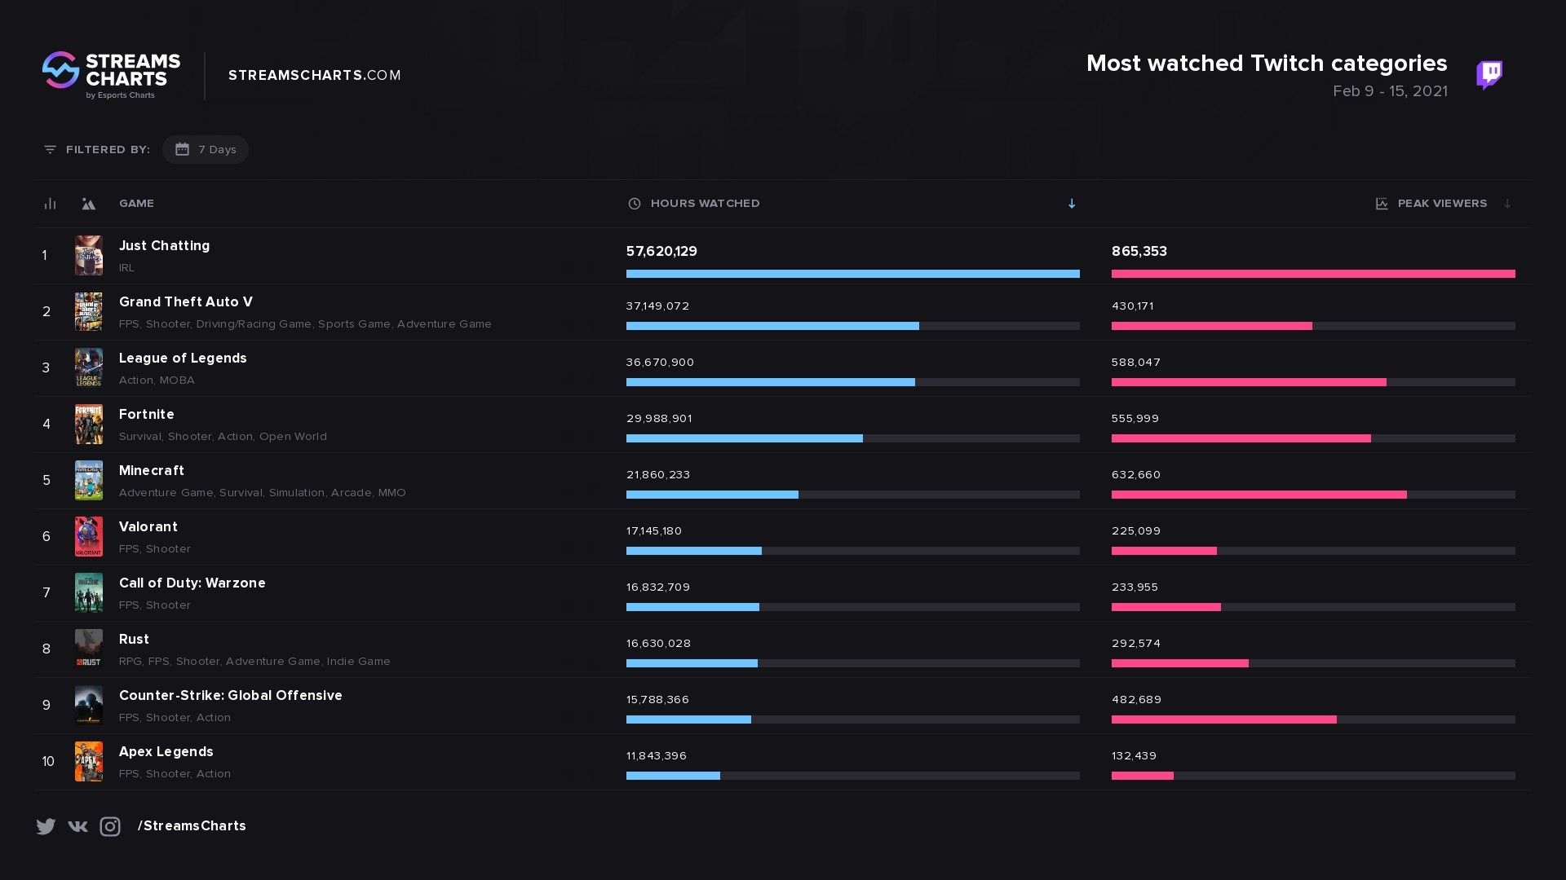Click the Streams Charts logo
The width and height of the screenshot is (1566, 880).
(111, 75)
